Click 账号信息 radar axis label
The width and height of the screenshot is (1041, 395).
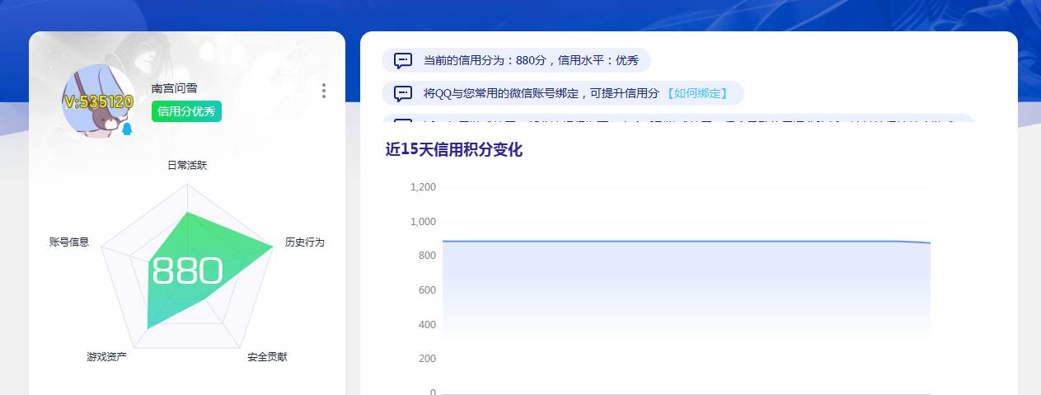tap(69, 242)
